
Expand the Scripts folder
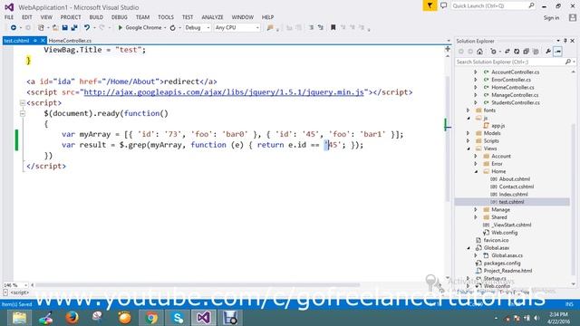468,141
